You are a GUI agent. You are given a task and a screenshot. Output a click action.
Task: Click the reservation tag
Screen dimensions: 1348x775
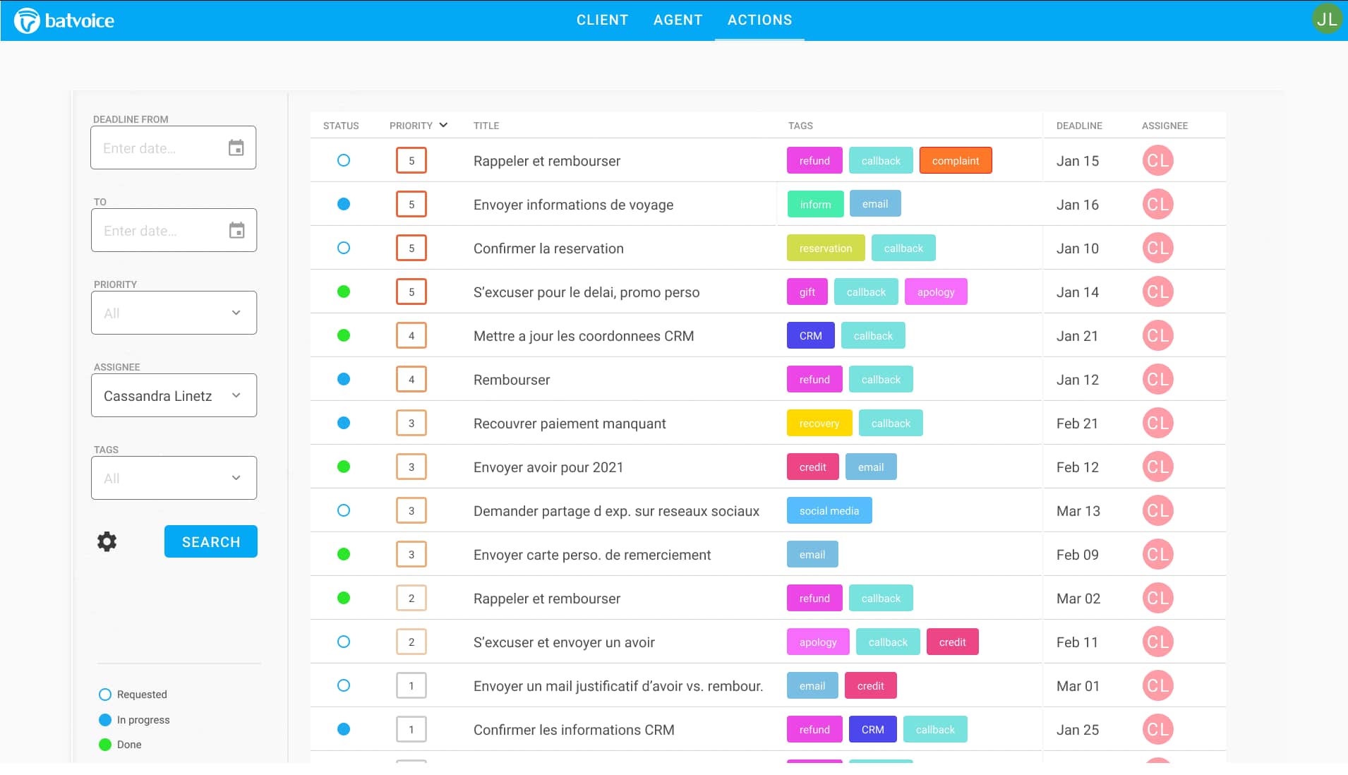coord(826,248)
